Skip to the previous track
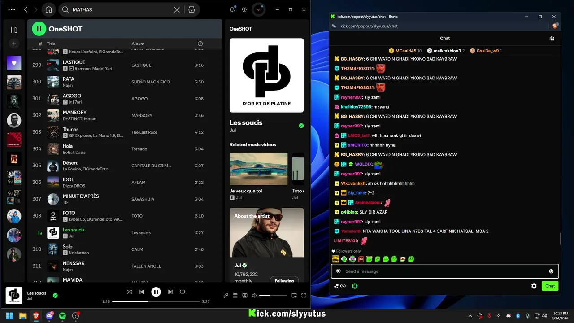 click(x=142, y=292)
